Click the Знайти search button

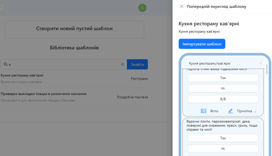[137, 64]
